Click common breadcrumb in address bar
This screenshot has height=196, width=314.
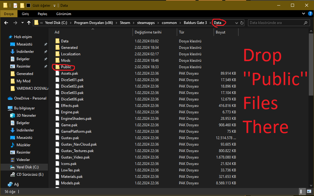[x=169, y=23]
